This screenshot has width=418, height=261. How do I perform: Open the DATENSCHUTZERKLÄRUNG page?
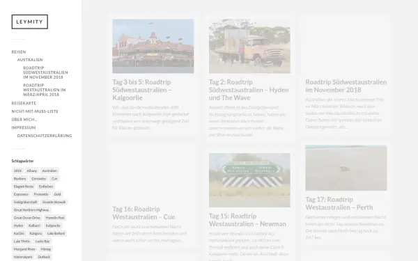[x=45, y=136]
